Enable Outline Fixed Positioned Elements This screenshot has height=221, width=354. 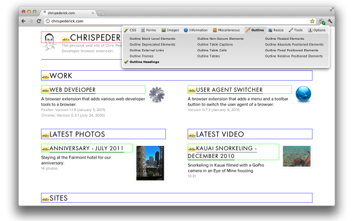pos(291,50)
